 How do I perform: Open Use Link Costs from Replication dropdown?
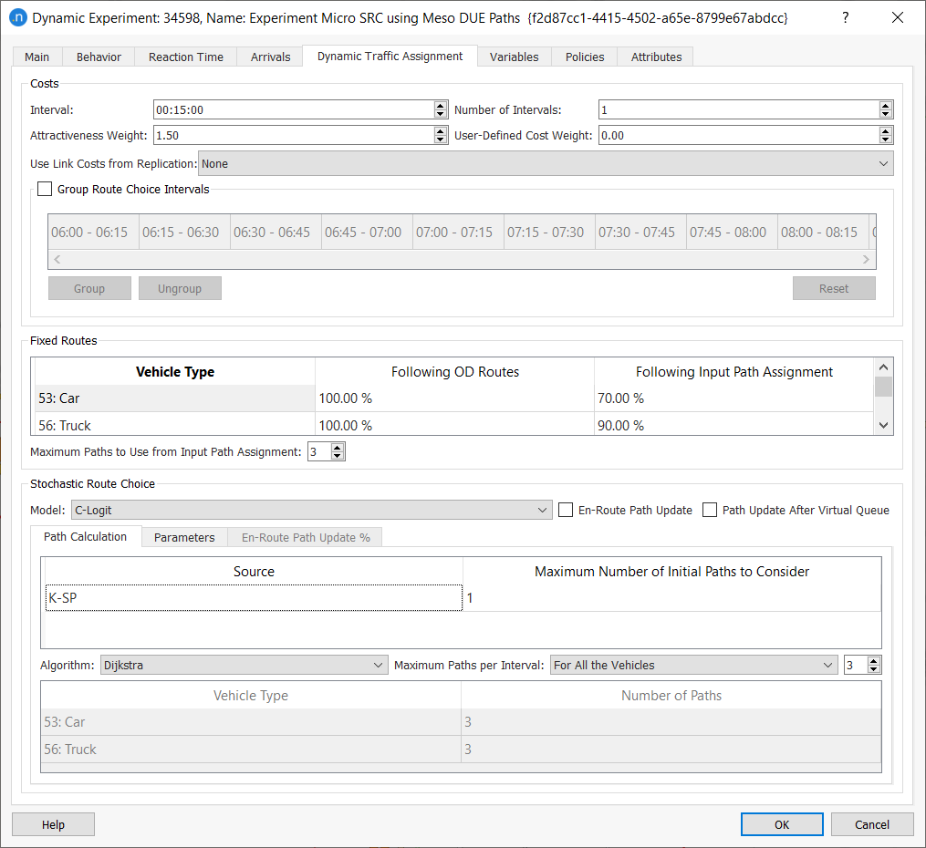click(x=546, y=164)
